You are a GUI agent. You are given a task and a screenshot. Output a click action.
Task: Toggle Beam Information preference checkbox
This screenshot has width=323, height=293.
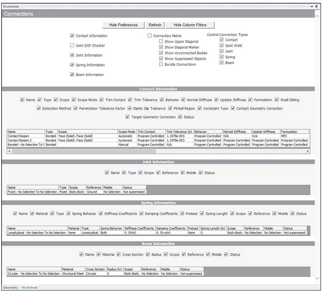[x=72, y=74]
